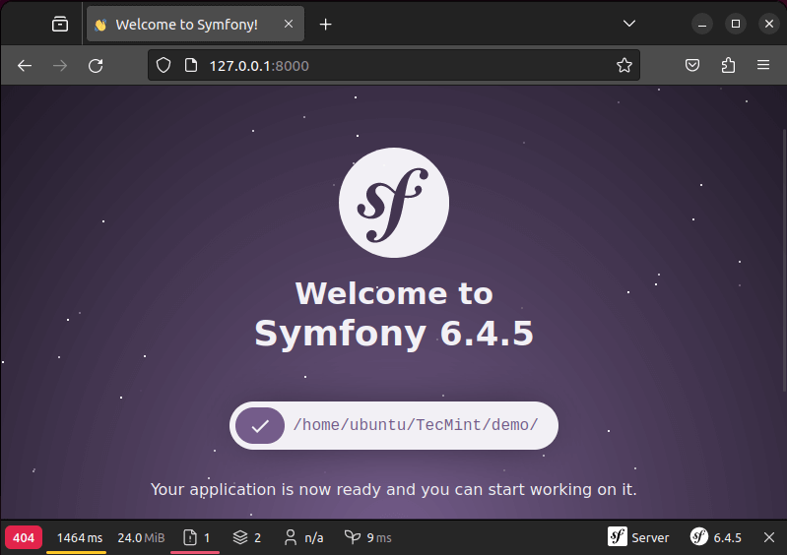Close the Symfony debug toolbar
This screenshot has height=555, width=787.
pyautogui.click(x=769, y=537)
